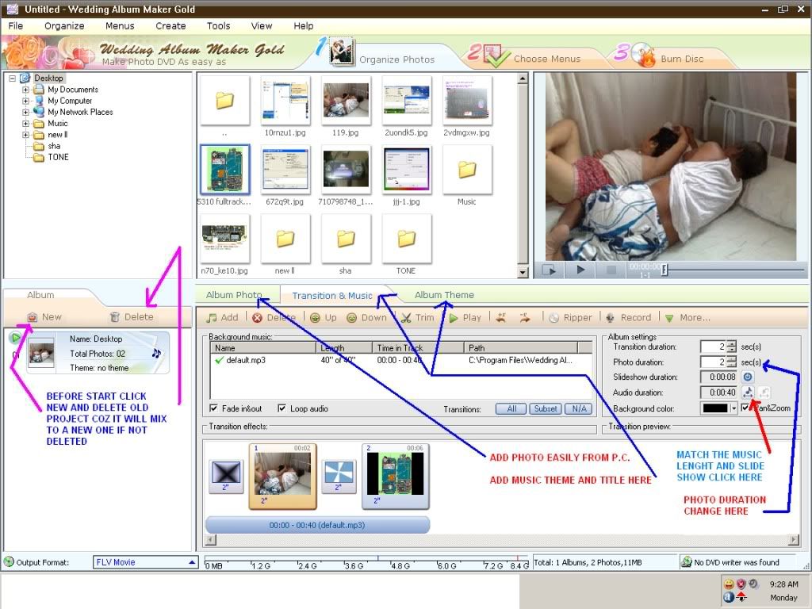Click the Trim scissors button
Screen dimensions: 812x609
coord(417,317)
